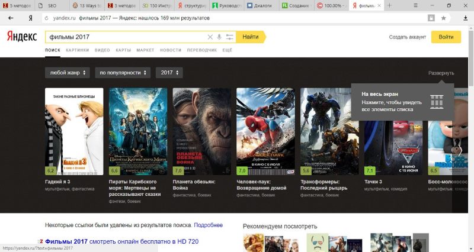Click the Пираты Карибского моря poster
Viewport: 474px width, 252px height.
(138, 131)
